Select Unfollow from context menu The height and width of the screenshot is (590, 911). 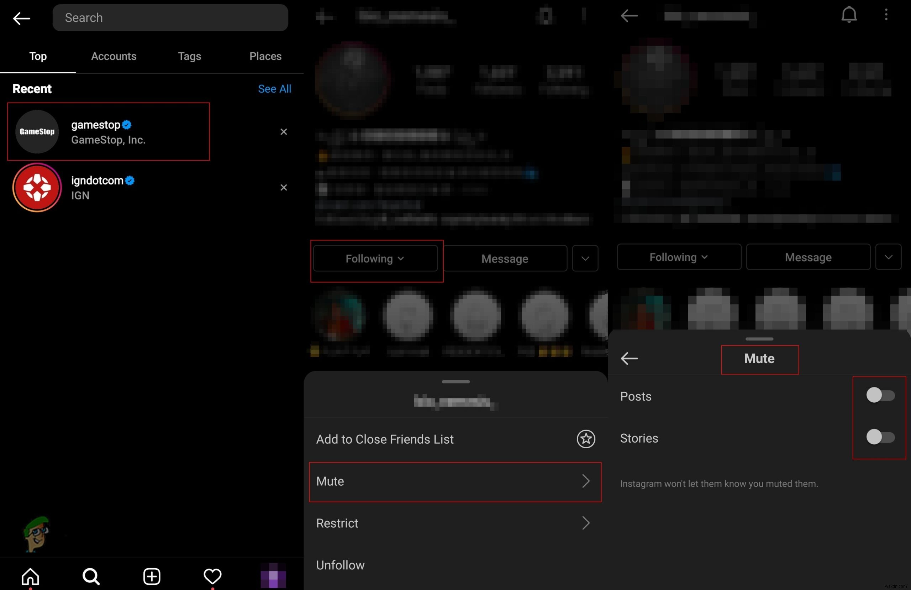pos(340,565)
